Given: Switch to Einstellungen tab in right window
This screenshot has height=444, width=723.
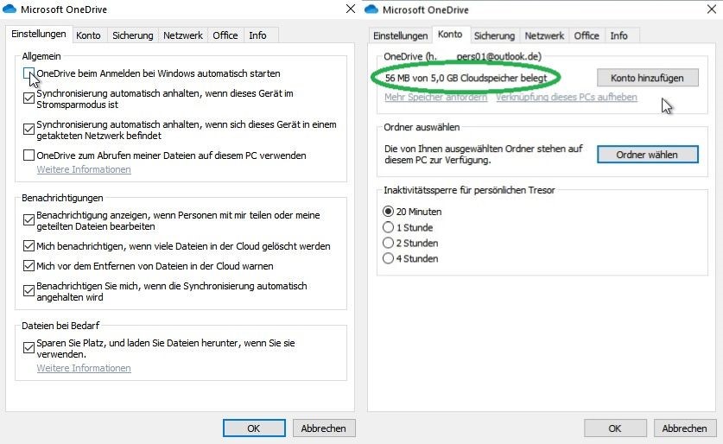Looking at the screenshot, I should pyautogui.click(x=400, y=36).
